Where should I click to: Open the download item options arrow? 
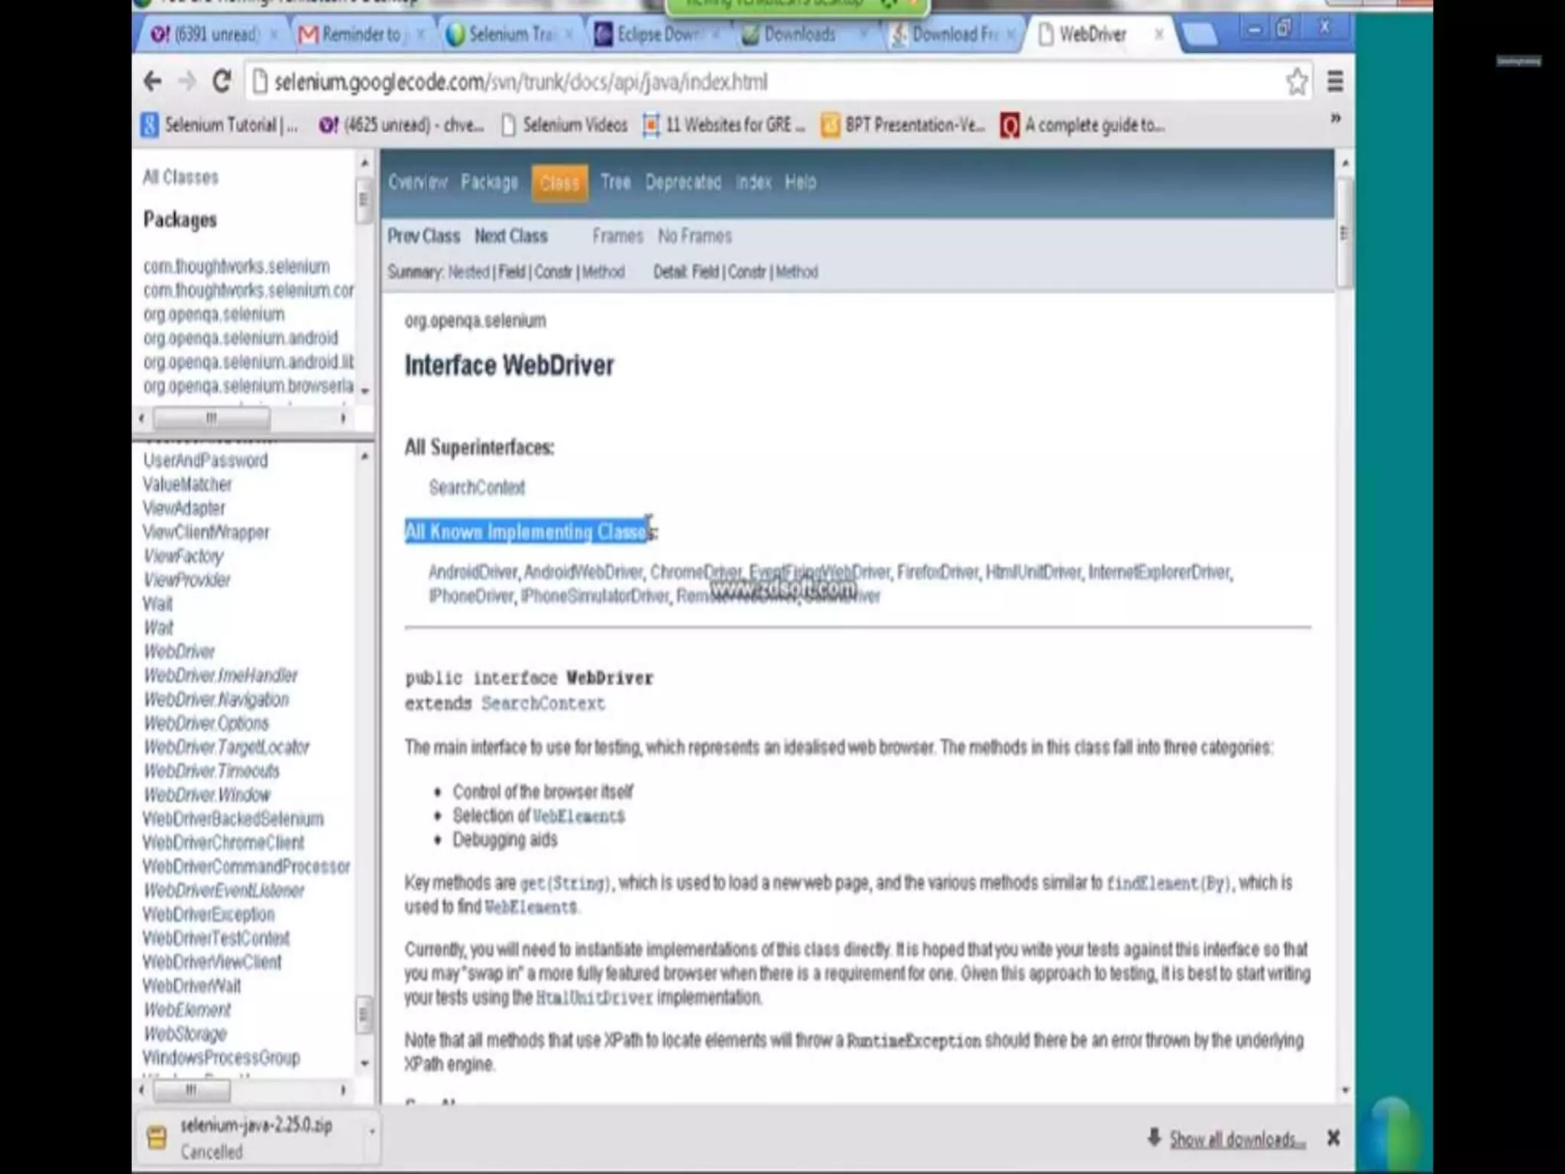pyautogui.click(x=371, y=1132)
